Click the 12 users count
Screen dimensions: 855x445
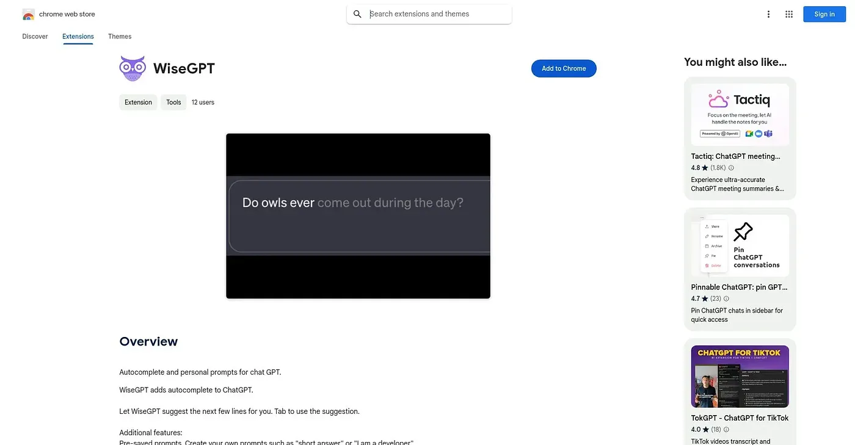[203, 103]
